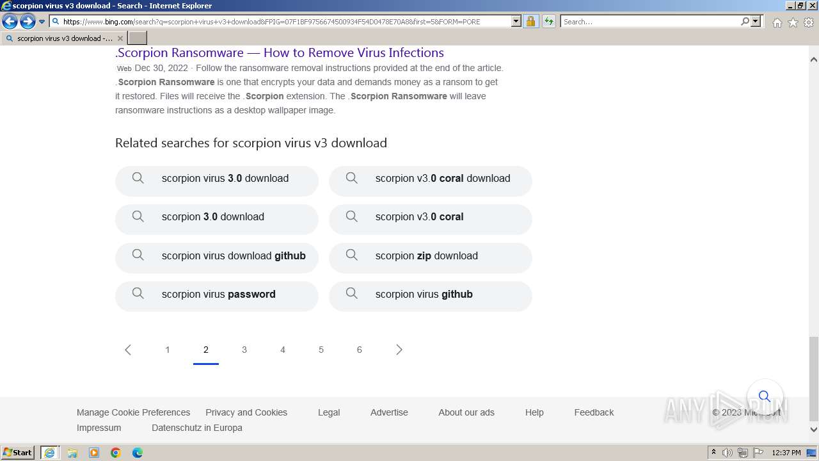Click the browser search box
The width and height of the screenshot is (819, 461).
649,21
